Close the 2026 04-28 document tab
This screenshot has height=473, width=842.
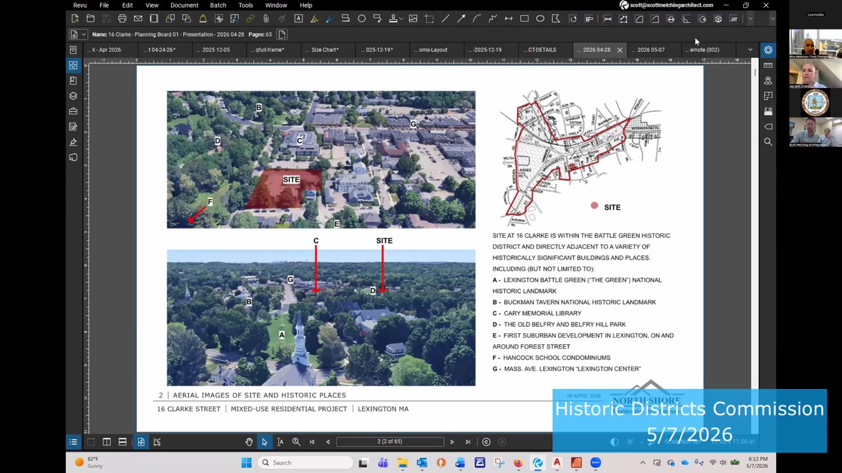click(620, 50)
